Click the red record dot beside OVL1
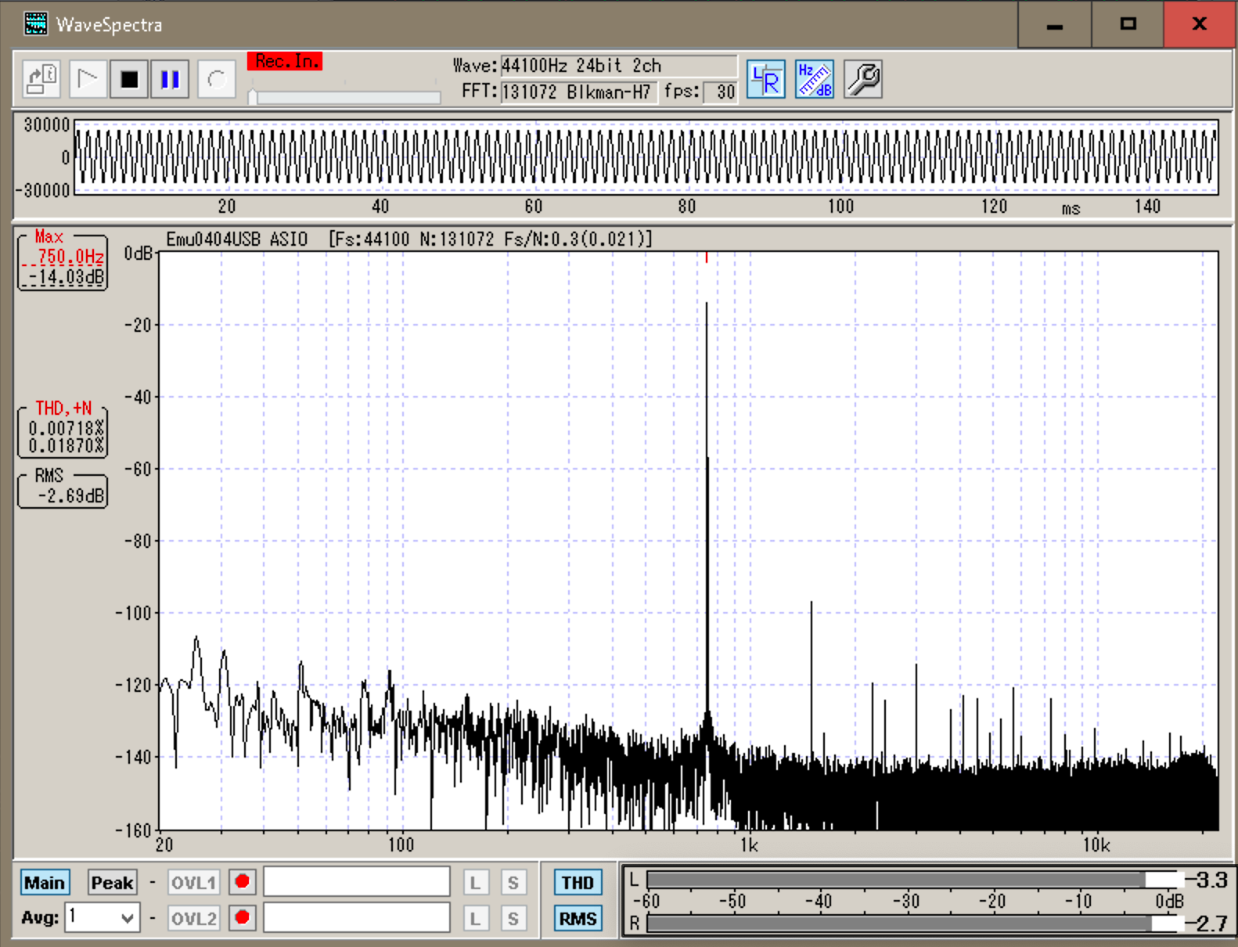 pos(243,882)
